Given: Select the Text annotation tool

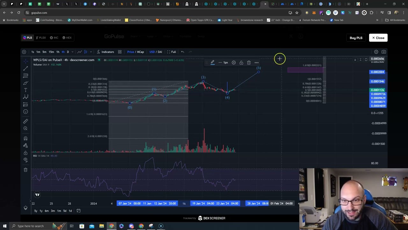Looking at the screenshot, I should click(x=25, y=90).
